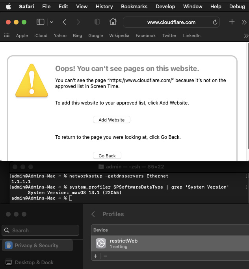The height and width of the screenshot is (269, 249).
Task: Open the LinkedIn bookmark
Action: tap(191, 35)
